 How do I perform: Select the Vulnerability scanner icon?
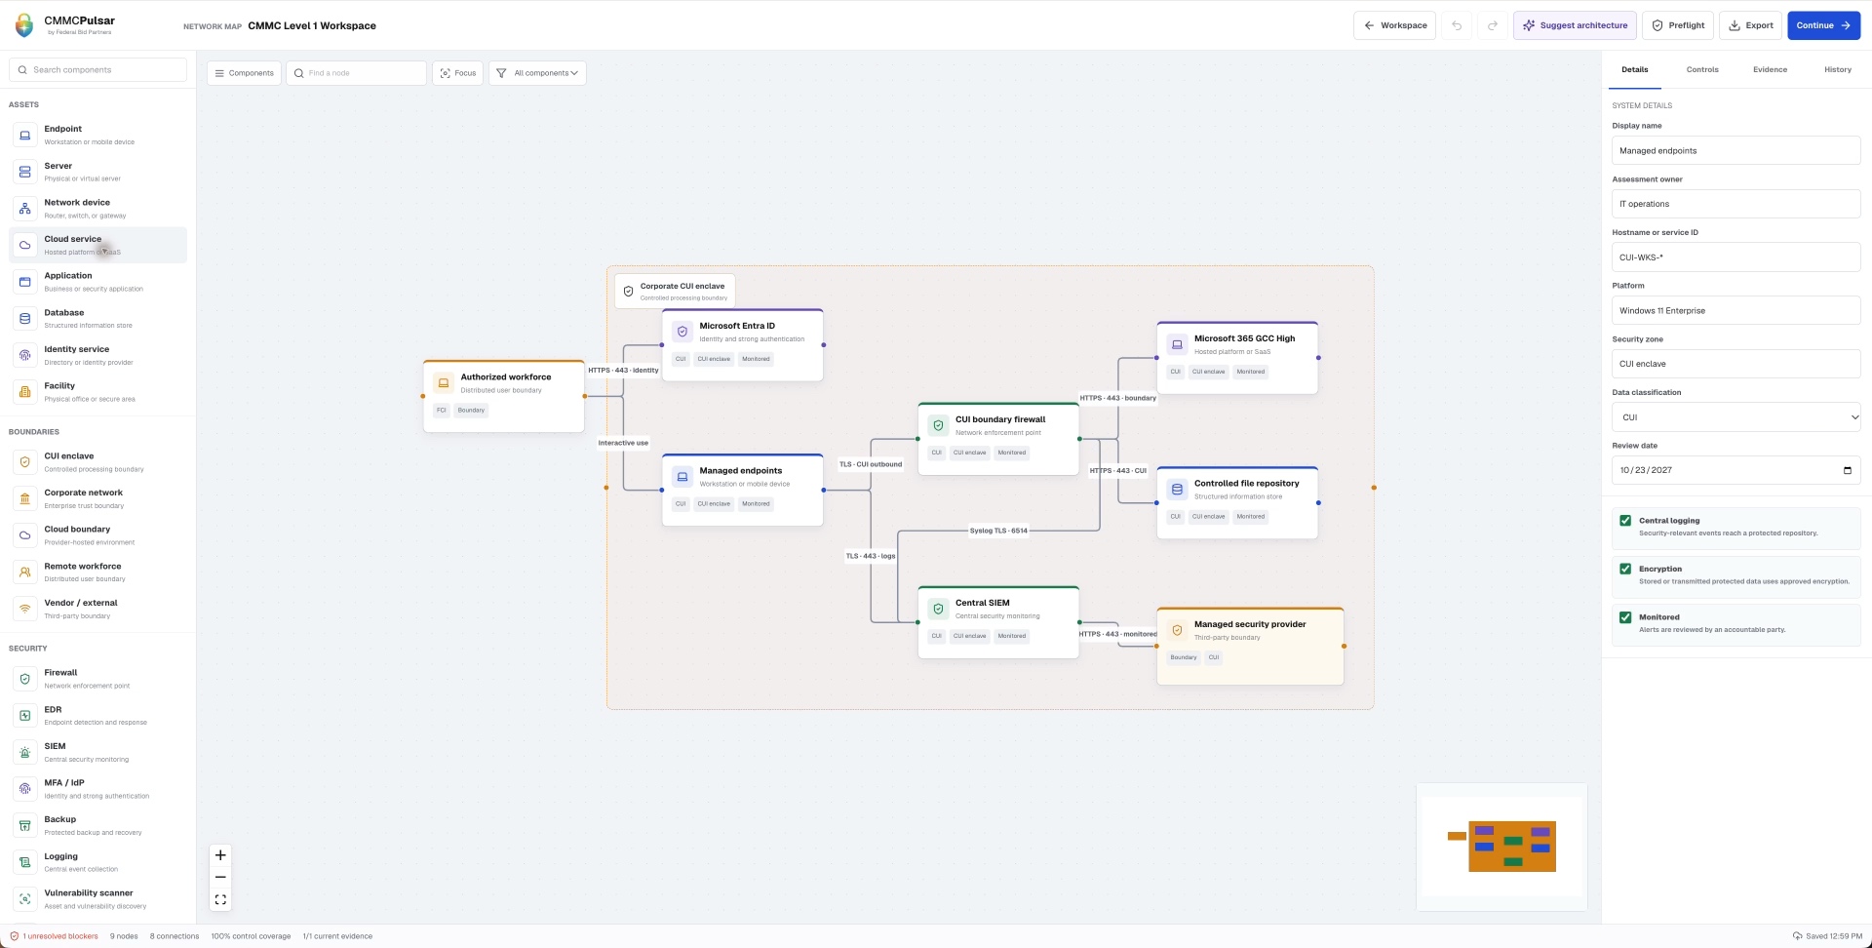pos(25,899)
